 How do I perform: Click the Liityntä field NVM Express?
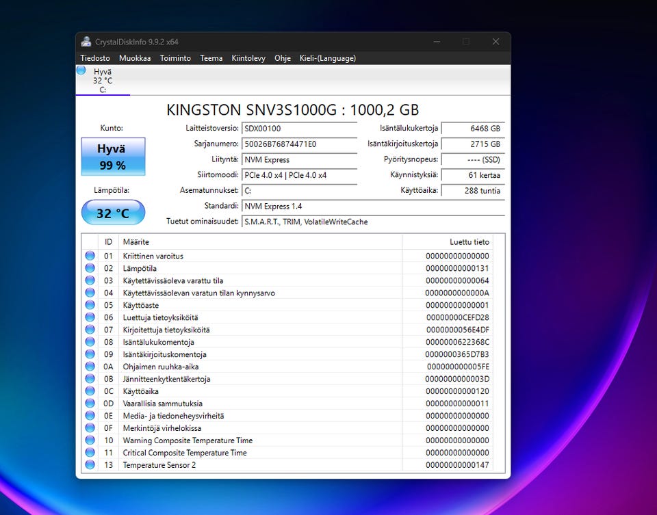[x=299, y=159]
